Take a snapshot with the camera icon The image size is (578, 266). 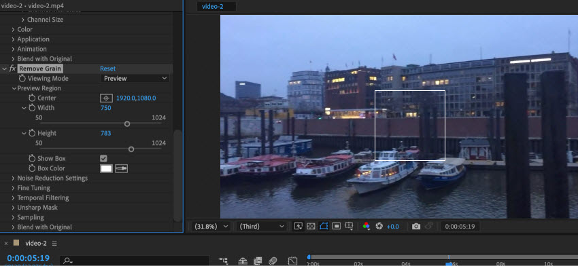click(416, 226)
